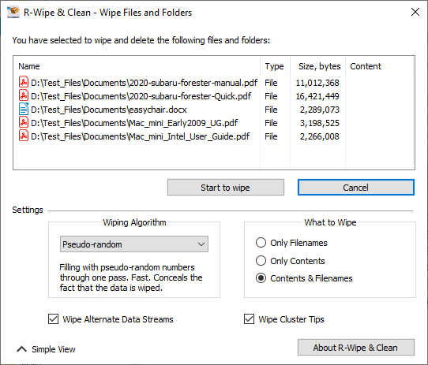
Task: Collapse dialog using Simple View chevron
Action: [x=22, y=349]
